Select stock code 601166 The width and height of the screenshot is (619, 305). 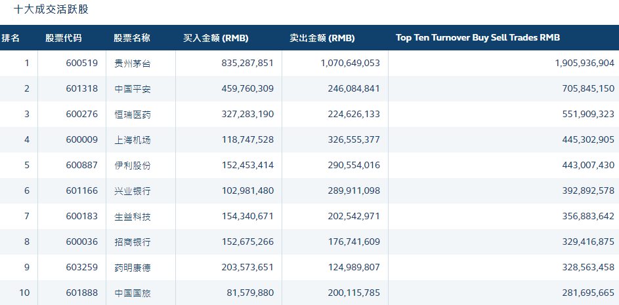[x=81, y=190]
